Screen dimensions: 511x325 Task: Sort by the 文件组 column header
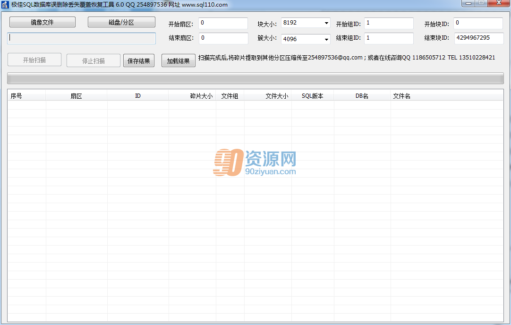click(x=230, y=96)
